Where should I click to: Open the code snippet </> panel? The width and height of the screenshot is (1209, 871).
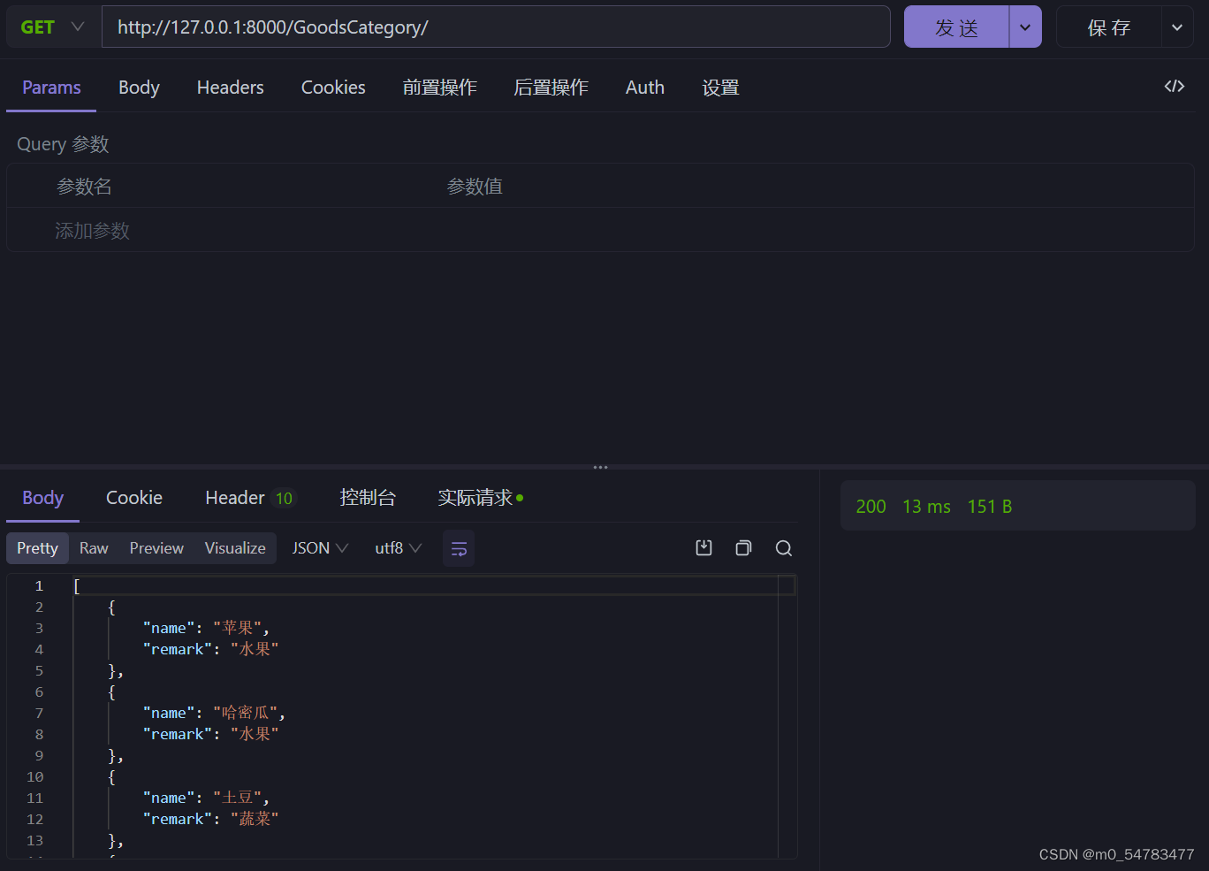pos(1174,86)
